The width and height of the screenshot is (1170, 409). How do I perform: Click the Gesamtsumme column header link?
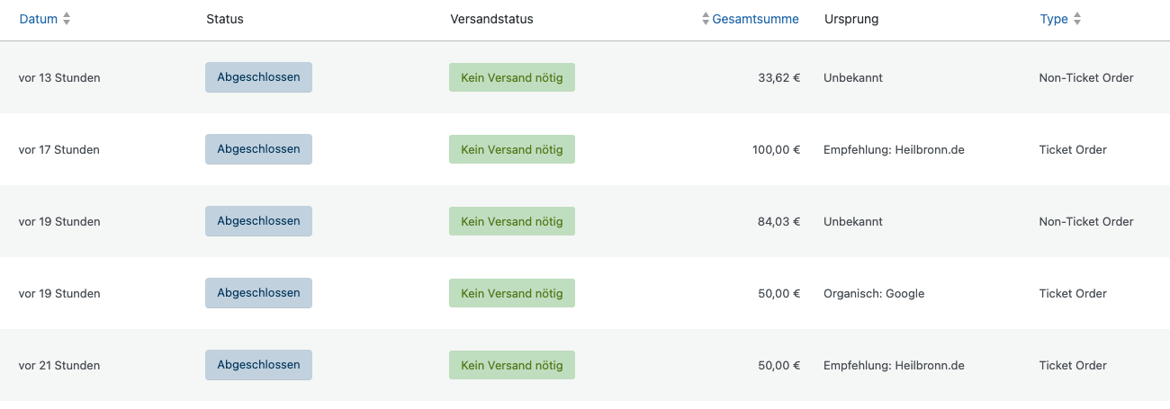pos(755,19)
